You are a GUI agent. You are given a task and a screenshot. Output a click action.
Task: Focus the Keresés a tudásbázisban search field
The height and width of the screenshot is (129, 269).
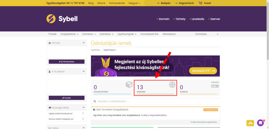tap(156, 101)
